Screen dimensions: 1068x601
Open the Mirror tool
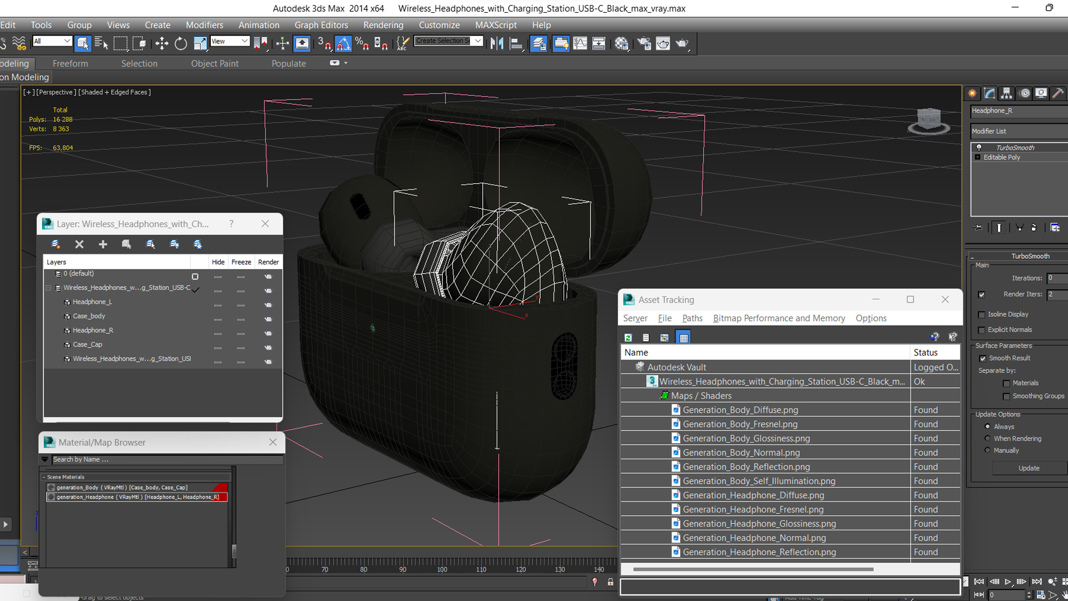pos(497,43)
